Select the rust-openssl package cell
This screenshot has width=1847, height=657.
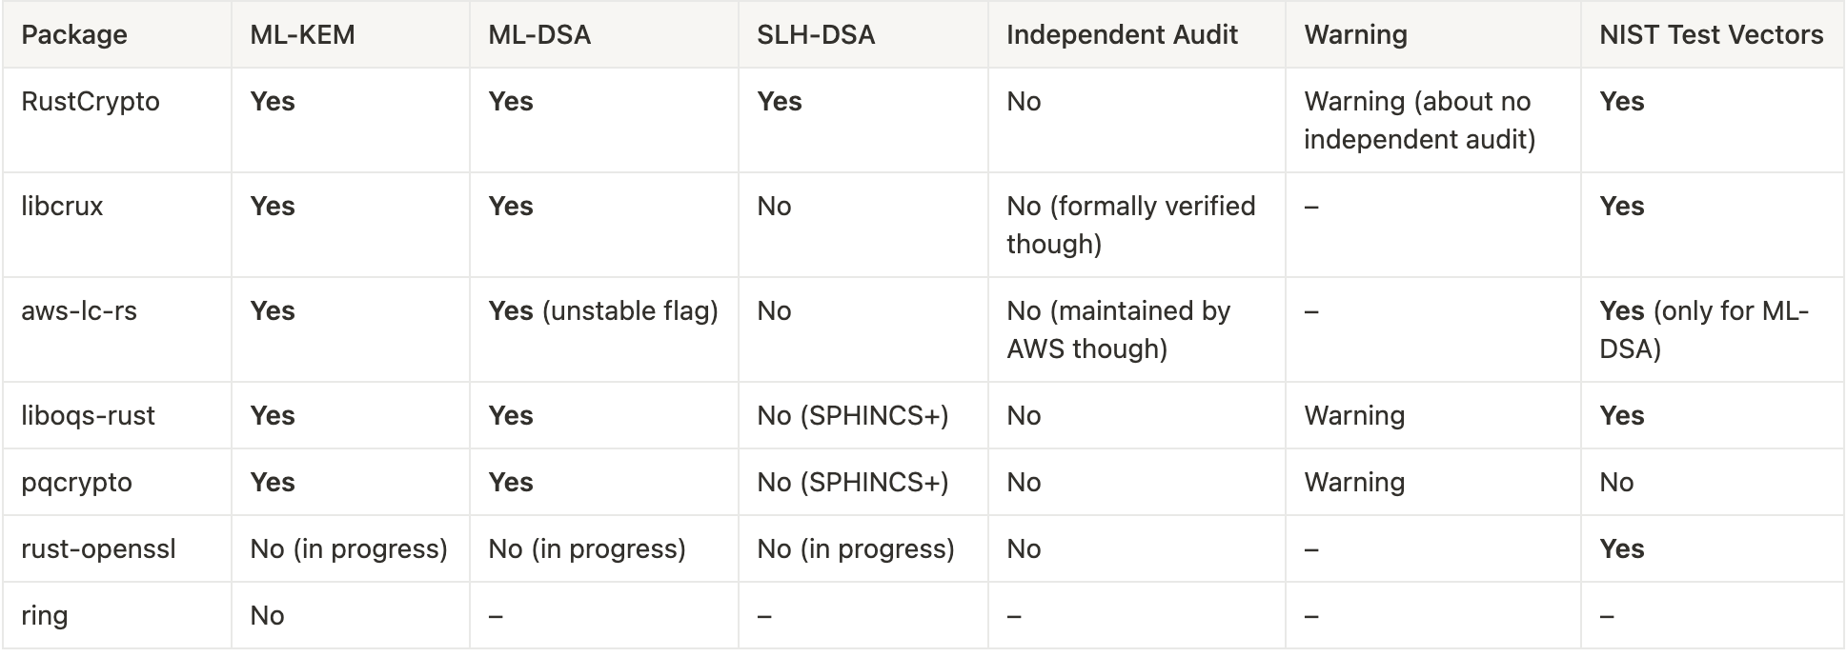point(98,549)
